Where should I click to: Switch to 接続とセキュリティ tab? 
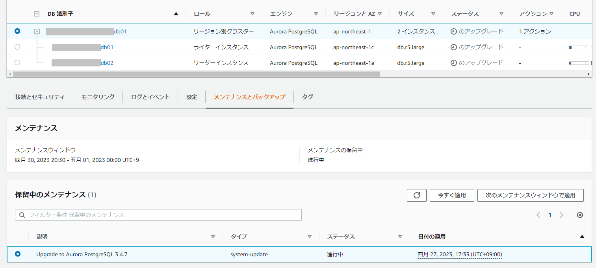[40, 97]
